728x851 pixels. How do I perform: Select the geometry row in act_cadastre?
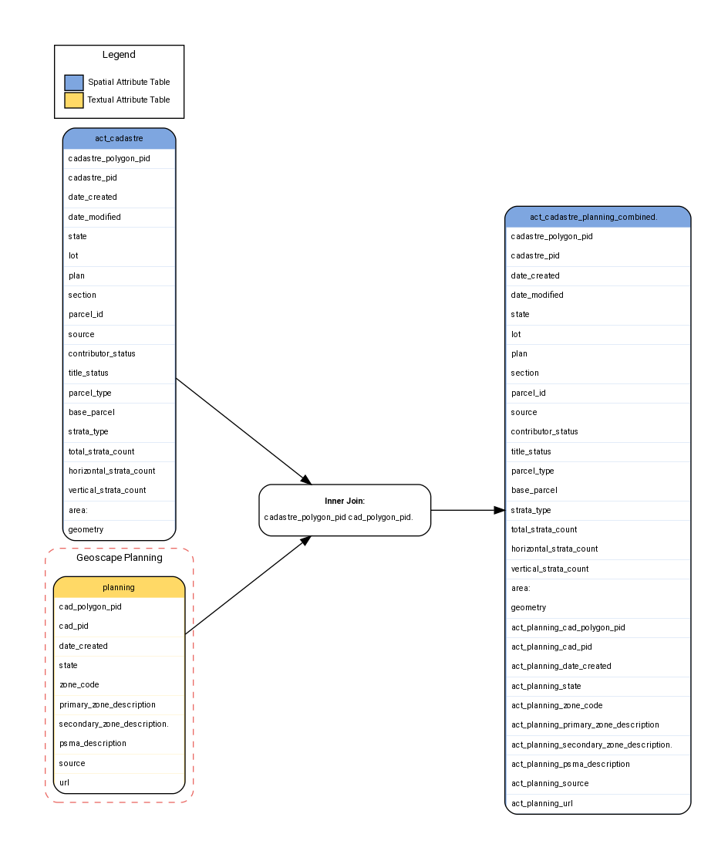click(x=85, y=529)
